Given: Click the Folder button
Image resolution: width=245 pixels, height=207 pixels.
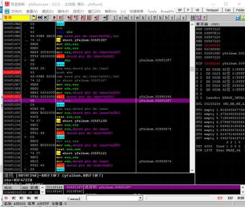Looking at the screenshot, I should click(240, 10).
